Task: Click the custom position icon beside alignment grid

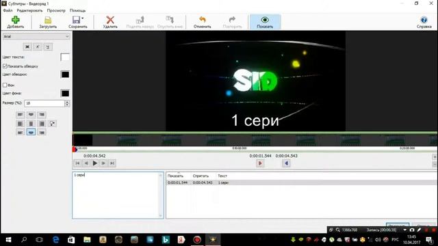Action: [x=52, y=124]
